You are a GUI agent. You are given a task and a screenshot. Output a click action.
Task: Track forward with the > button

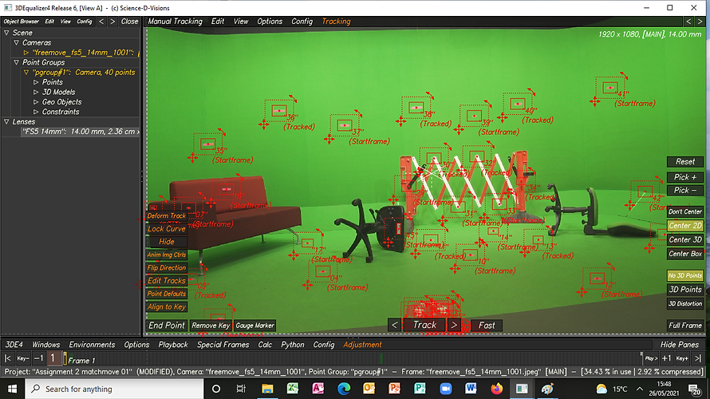tap(454, 325)
